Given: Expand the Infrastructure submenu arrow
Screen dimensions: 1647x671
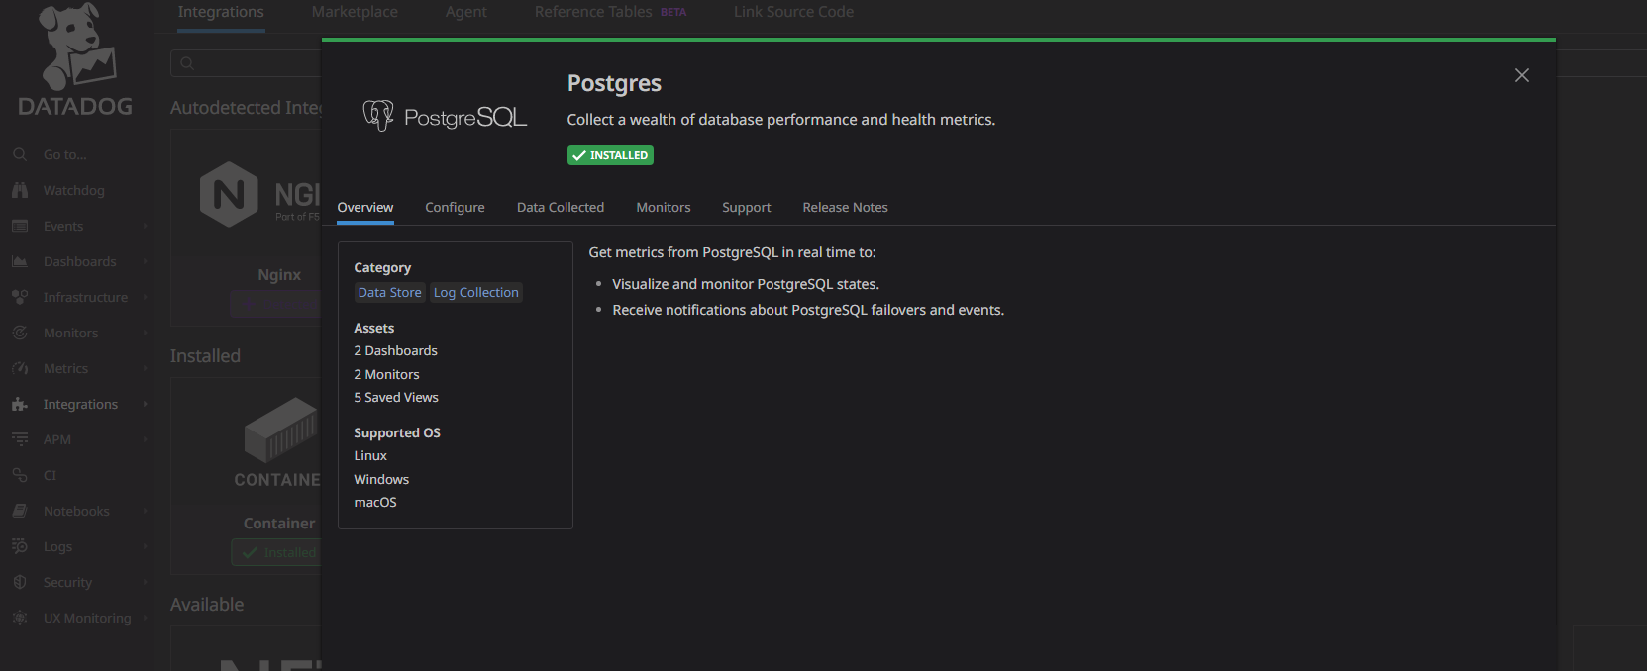Looking at the screenshot, I should (146, 297).
